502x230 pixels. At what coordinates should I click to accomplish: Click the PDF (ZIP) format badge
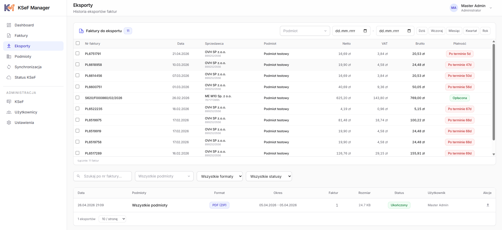coord(219,205)
